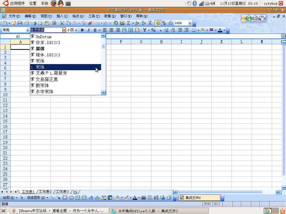
Task: Click the cell fill color bucket
Action: (x=203, y=30)
